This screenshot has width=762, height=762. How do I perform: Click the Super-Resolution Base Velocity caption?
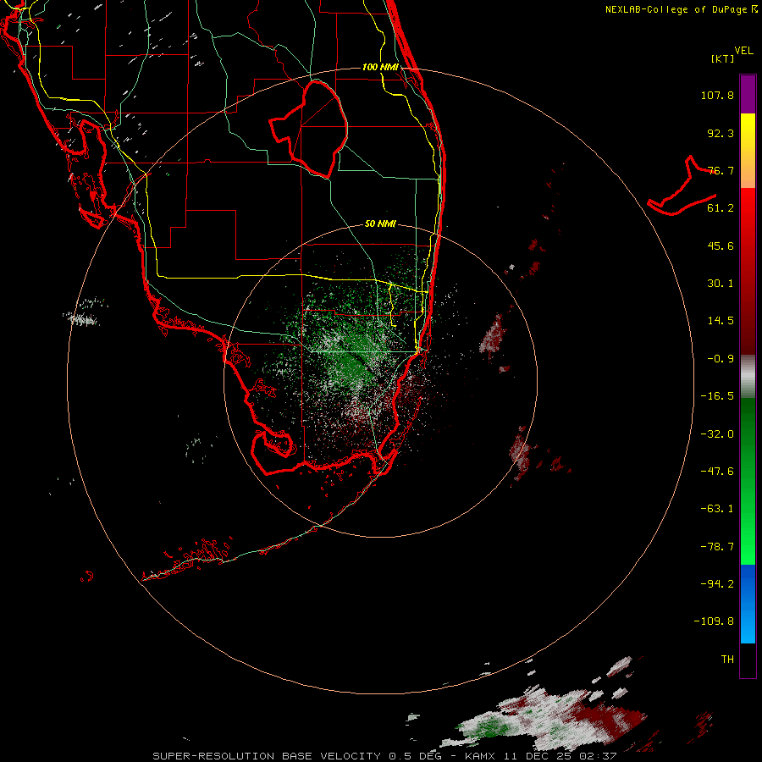tap(384, 756)
